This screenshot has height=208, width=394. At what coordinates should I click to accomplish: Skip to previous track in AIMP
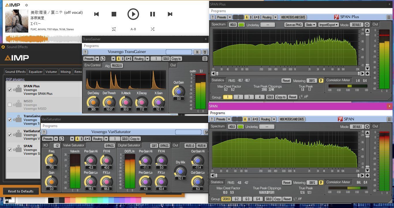[x=97, y=14]
